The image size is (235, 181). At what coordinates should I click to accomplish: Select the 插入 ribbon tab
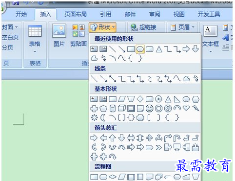pyautogui.click(x=46, y=14)
